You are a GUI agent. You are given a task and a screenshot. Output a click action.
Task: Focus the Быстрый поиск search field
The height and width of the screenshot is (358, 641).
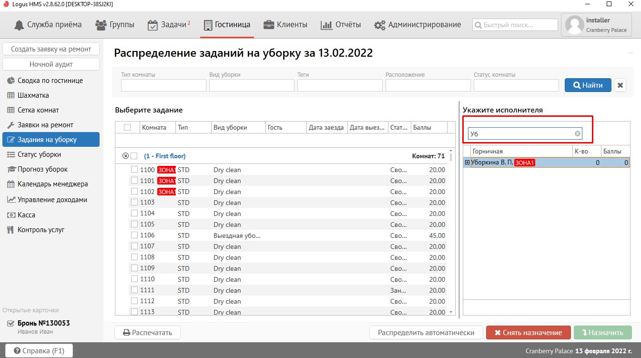point(515,25)
